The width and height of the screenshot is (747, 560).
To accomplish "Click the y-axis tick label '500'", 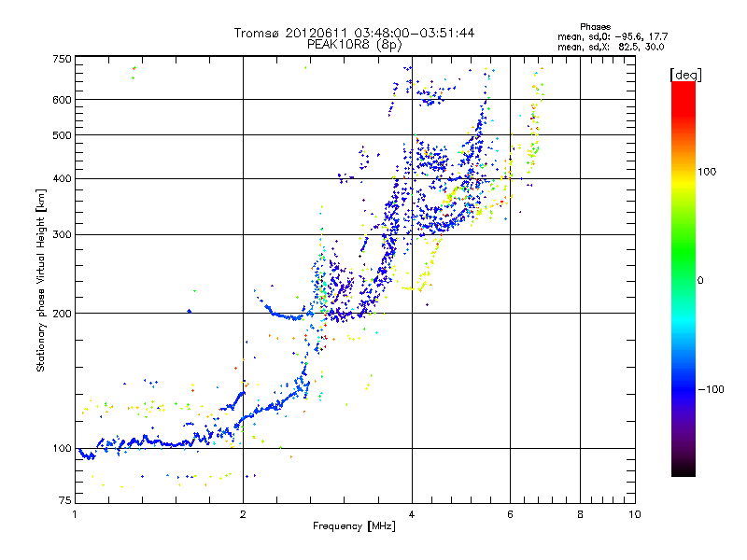I will click(62, 135).
